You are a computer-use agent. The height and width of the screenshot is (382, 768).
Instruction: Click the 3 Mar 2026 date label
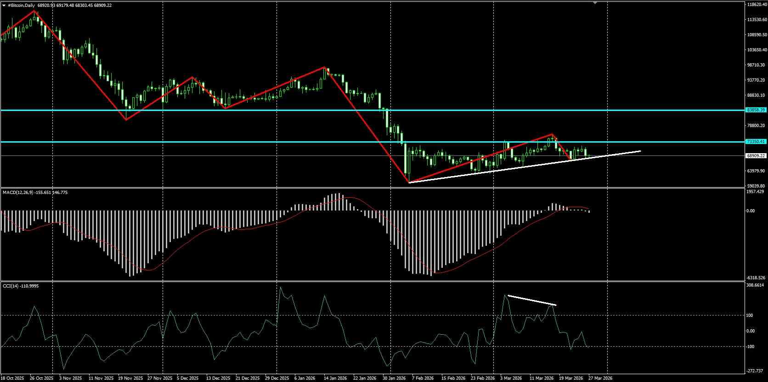(x=511, y=378)
